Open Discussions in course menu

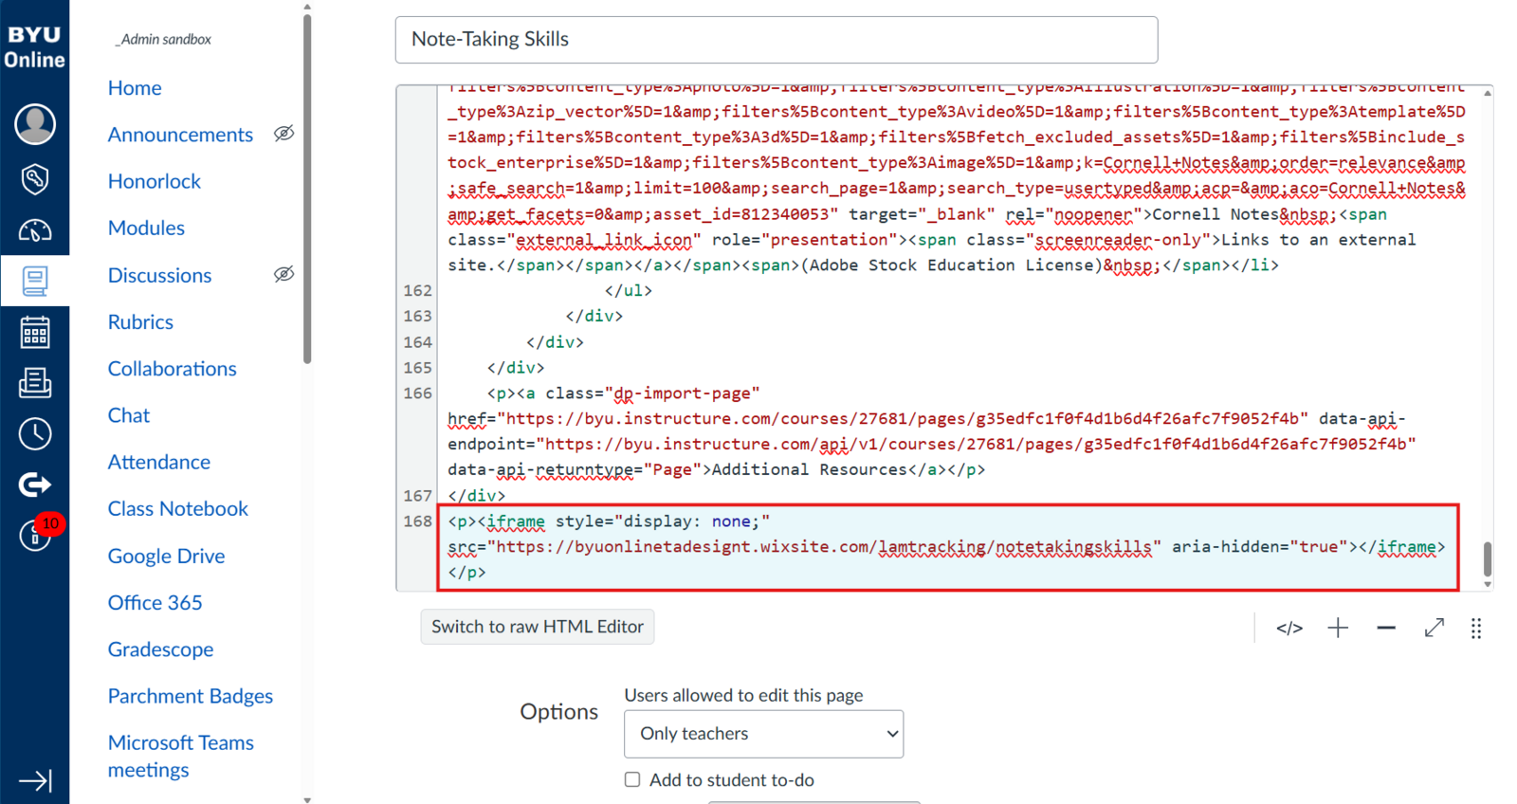pos(159,275)
